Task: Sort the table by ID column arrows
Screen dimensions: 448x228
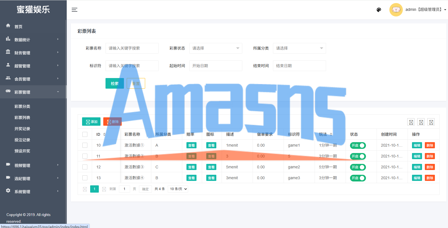Action: click(x=104, y=134)
